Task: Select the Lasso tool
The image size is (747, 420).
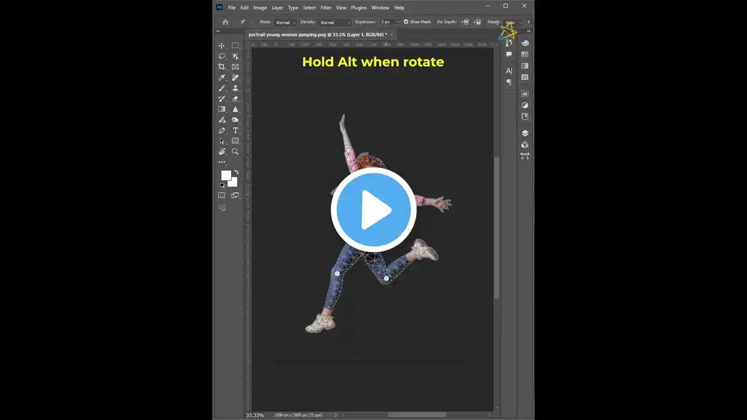Action: click(x=222, y=57)
